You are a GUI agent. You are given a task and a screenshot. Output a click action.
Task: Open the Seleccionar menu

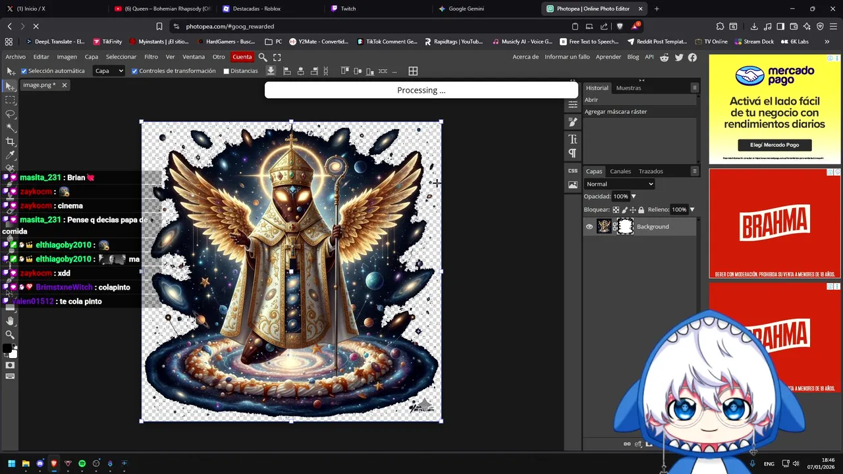(x=121, y=57)
